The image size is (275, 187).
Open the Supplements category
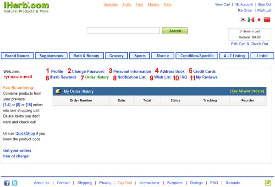[51, 56]
